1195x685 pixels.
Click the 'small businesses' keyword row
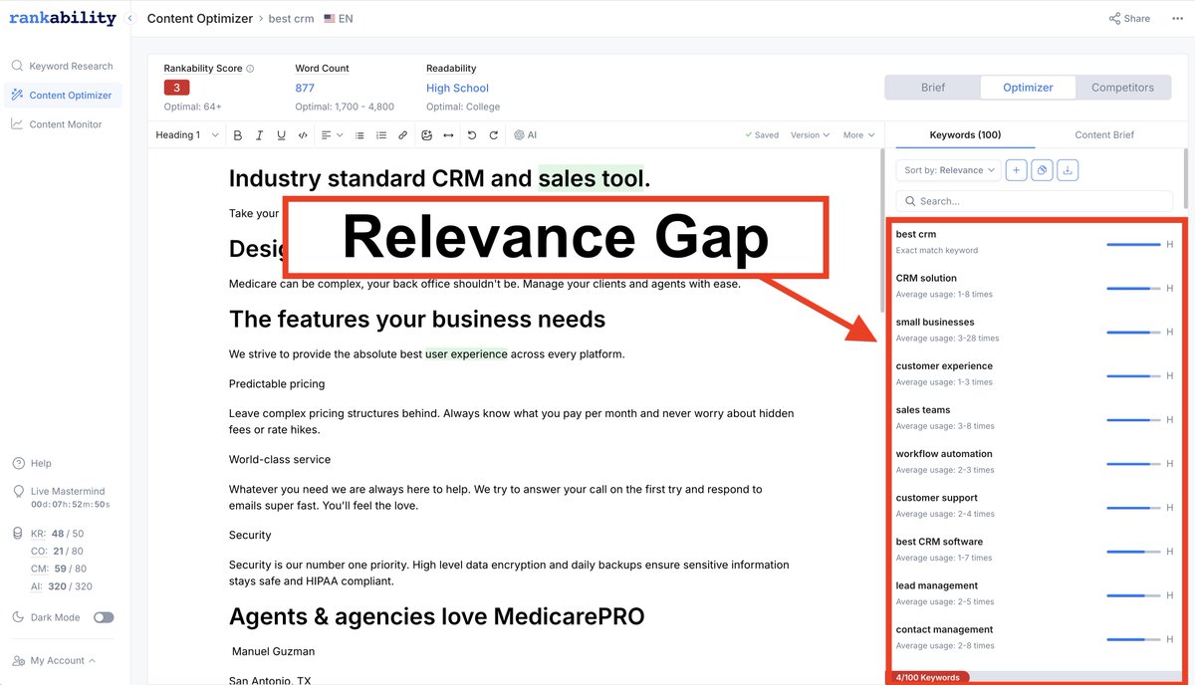1035,330
